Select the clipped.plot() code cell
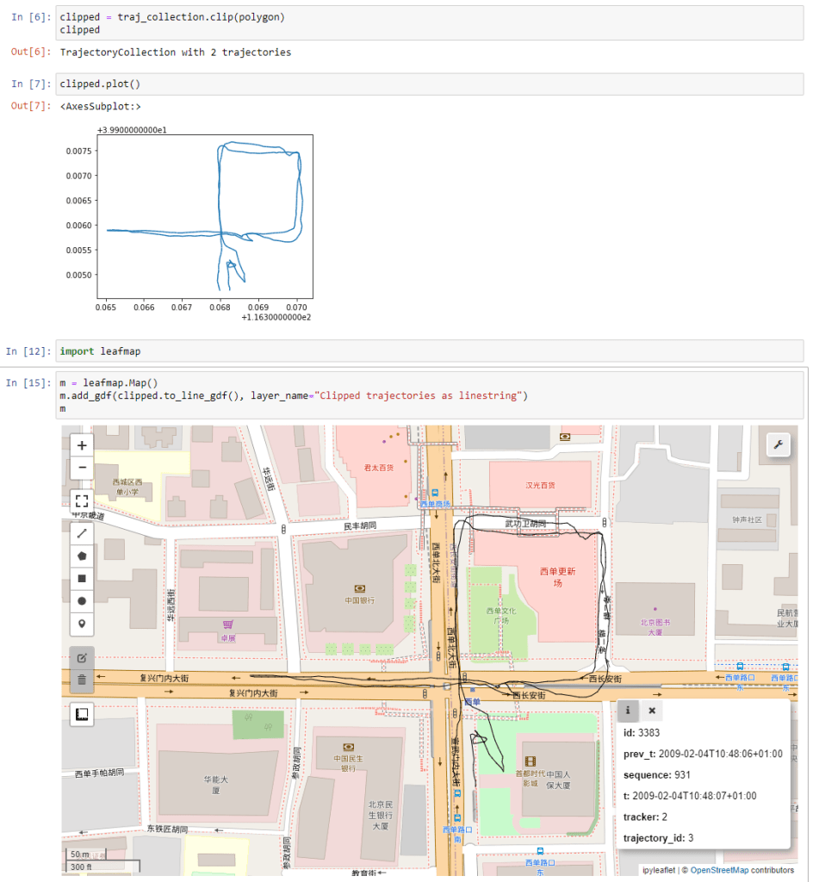Image resolution: width=813 pixels, height=882 pixels. [431, 84]
